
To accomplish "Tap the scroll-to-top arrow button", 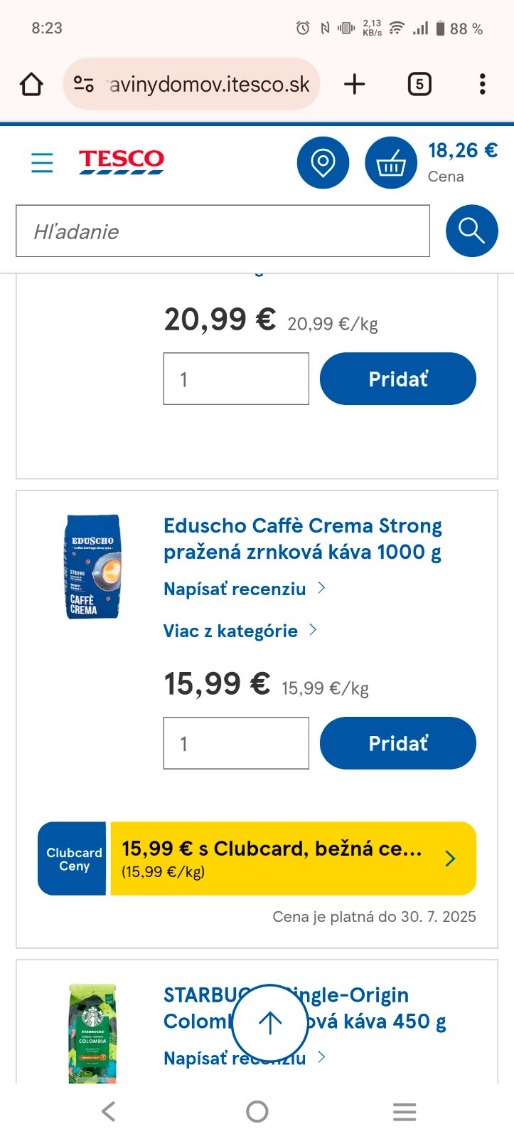I will point(269,1022).
